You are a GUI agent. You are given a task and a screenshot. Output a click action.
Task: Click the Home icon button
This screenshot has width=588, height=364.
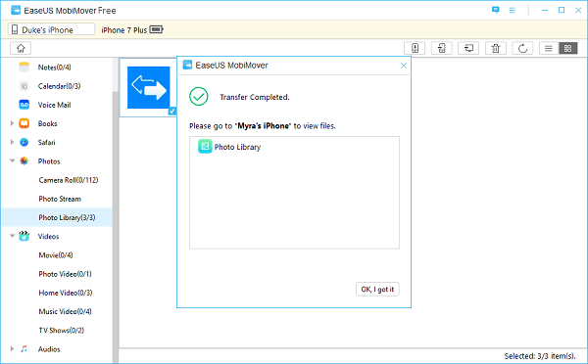tap(21, 48)
